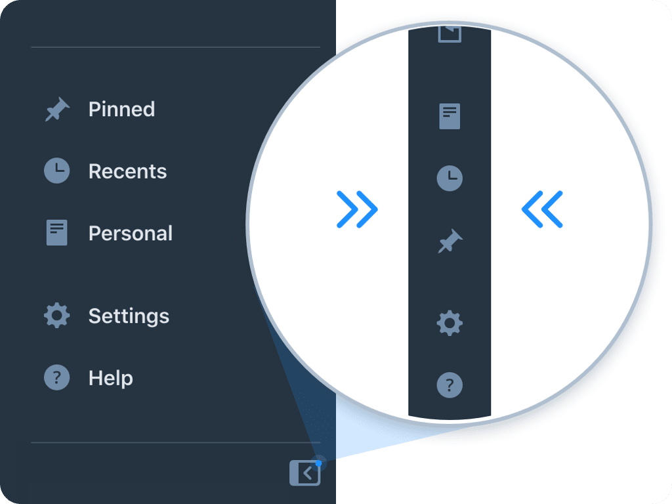
Task: Select the Personal label in sidebar
Action: 131,233
